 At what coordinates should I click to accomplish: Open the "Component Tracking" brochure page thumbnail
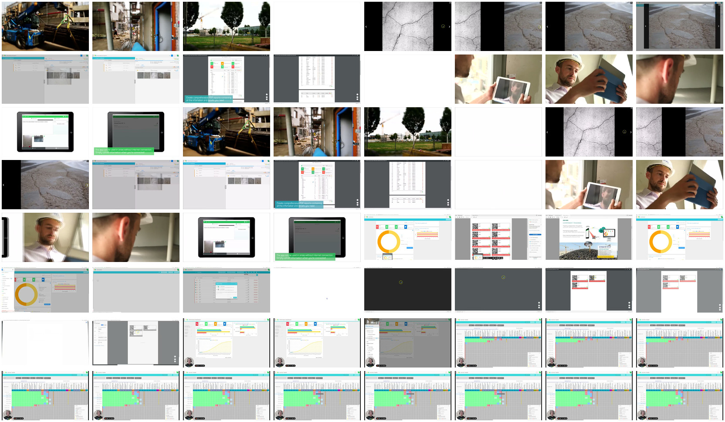589,237
